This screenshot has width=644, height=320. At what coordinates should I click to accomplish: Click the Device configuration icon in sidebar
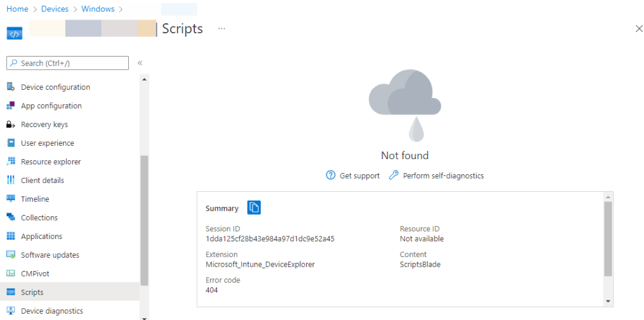click(x=10, y=87)
